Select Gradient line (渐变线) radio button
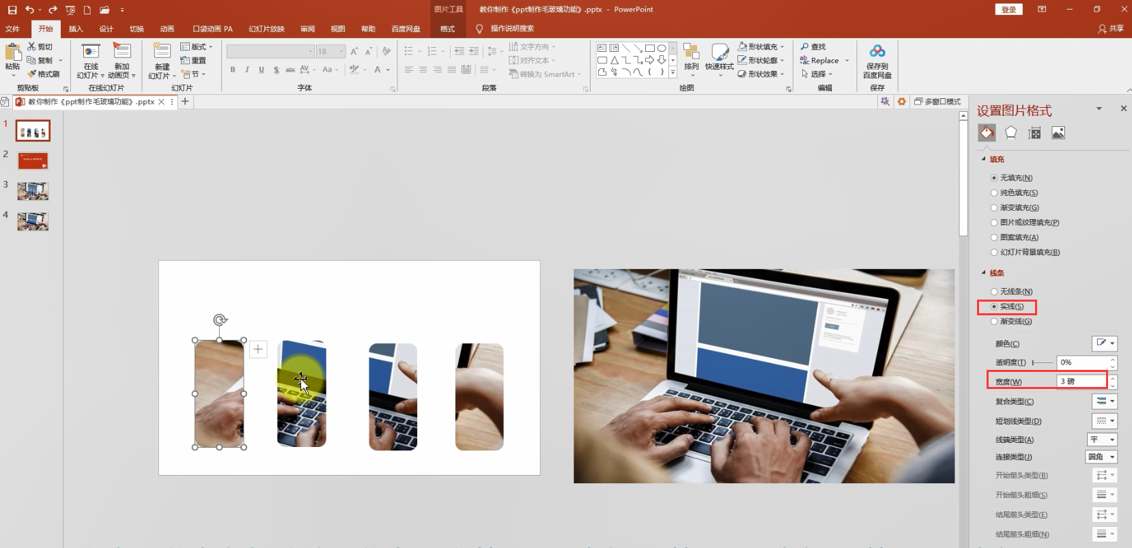The width and height of the screenshot is (1132, 548). (x=994, y=321)
